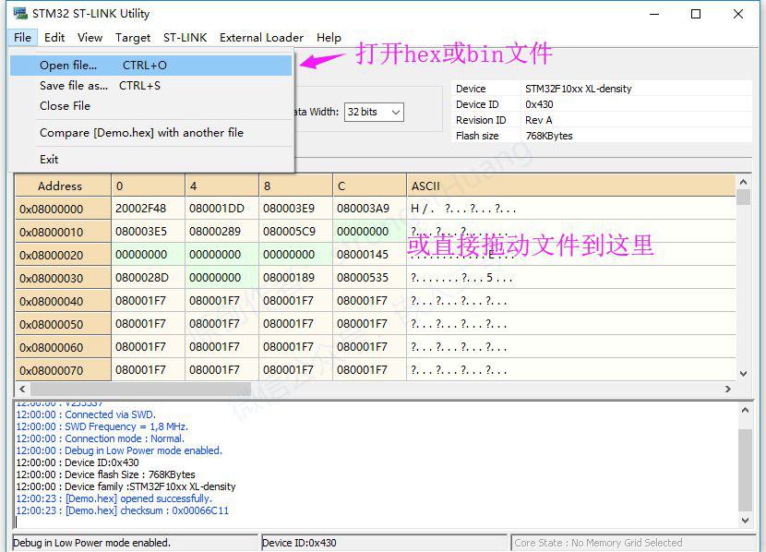
Task: Open the External Loader menu
Action: (261, 38)
